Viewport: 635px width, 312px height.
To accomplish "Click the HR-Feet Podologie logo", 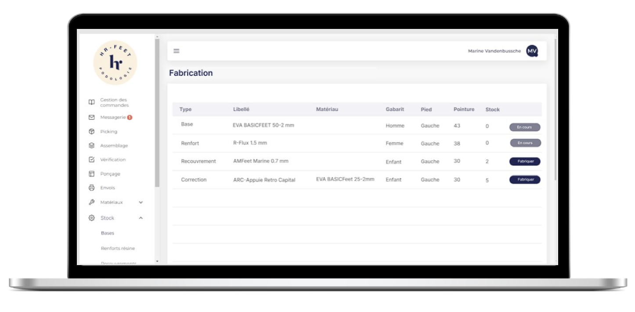I will (115, 63).
